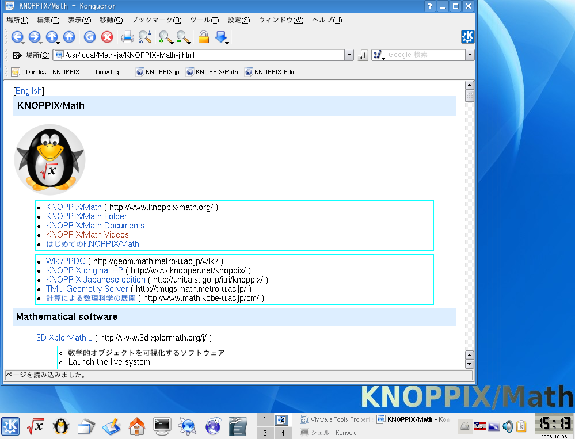The image size is (575, 439).
Task: Click the scrollbar up arrow at top
Action: tap(470, 85)
